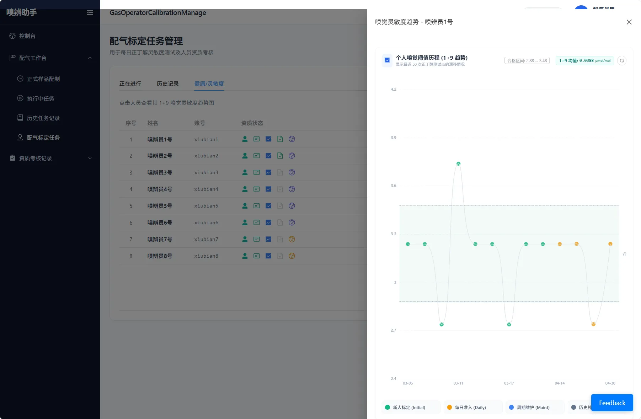Click the 账号 column header
Screen dimensions: 641x419
[x=199, y=123]
